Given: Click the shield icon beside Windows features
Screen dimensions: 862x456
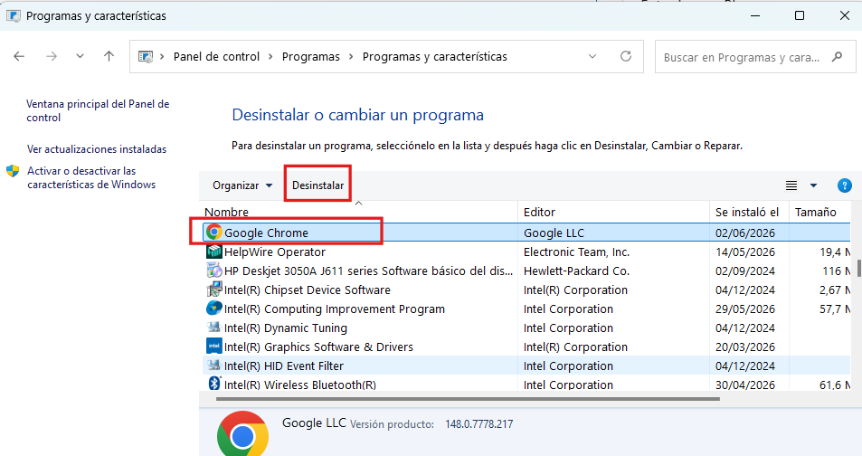Looking at the screenshot, I should point(13,171).
